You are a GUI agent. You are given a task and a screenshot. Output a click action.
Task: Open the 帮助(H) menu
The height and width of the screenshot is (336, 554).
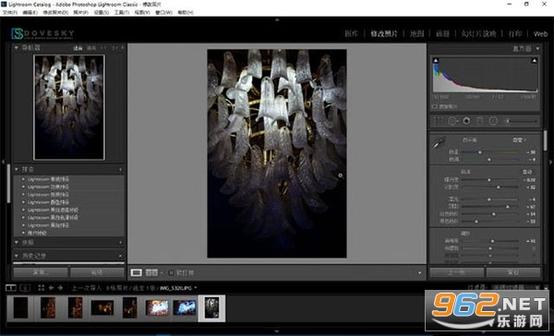pos(186,12)
